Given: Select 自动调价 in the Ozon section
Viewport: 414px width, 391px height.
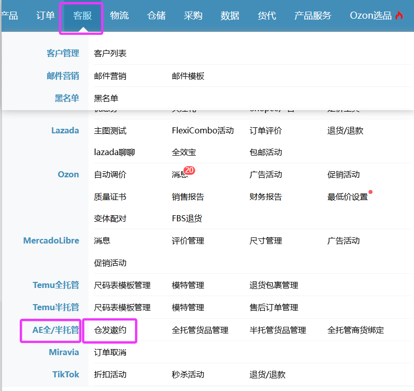Looking at the screenshot, I should [x=110, y=175].
